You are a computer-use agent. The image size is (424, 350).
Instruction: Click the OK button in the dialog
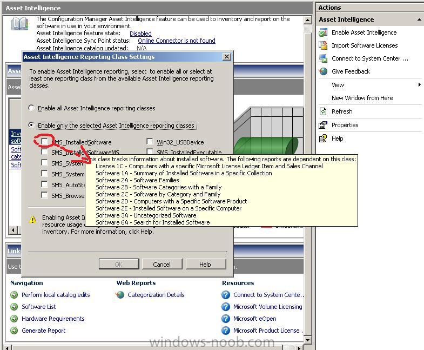(119, 264)
